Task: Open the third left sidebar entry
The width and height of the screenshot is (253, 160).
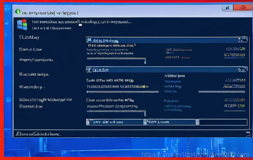Action: pos(36,60)
